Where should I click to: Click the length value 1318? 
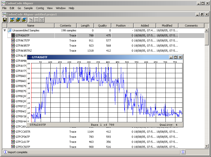point(90,51)
